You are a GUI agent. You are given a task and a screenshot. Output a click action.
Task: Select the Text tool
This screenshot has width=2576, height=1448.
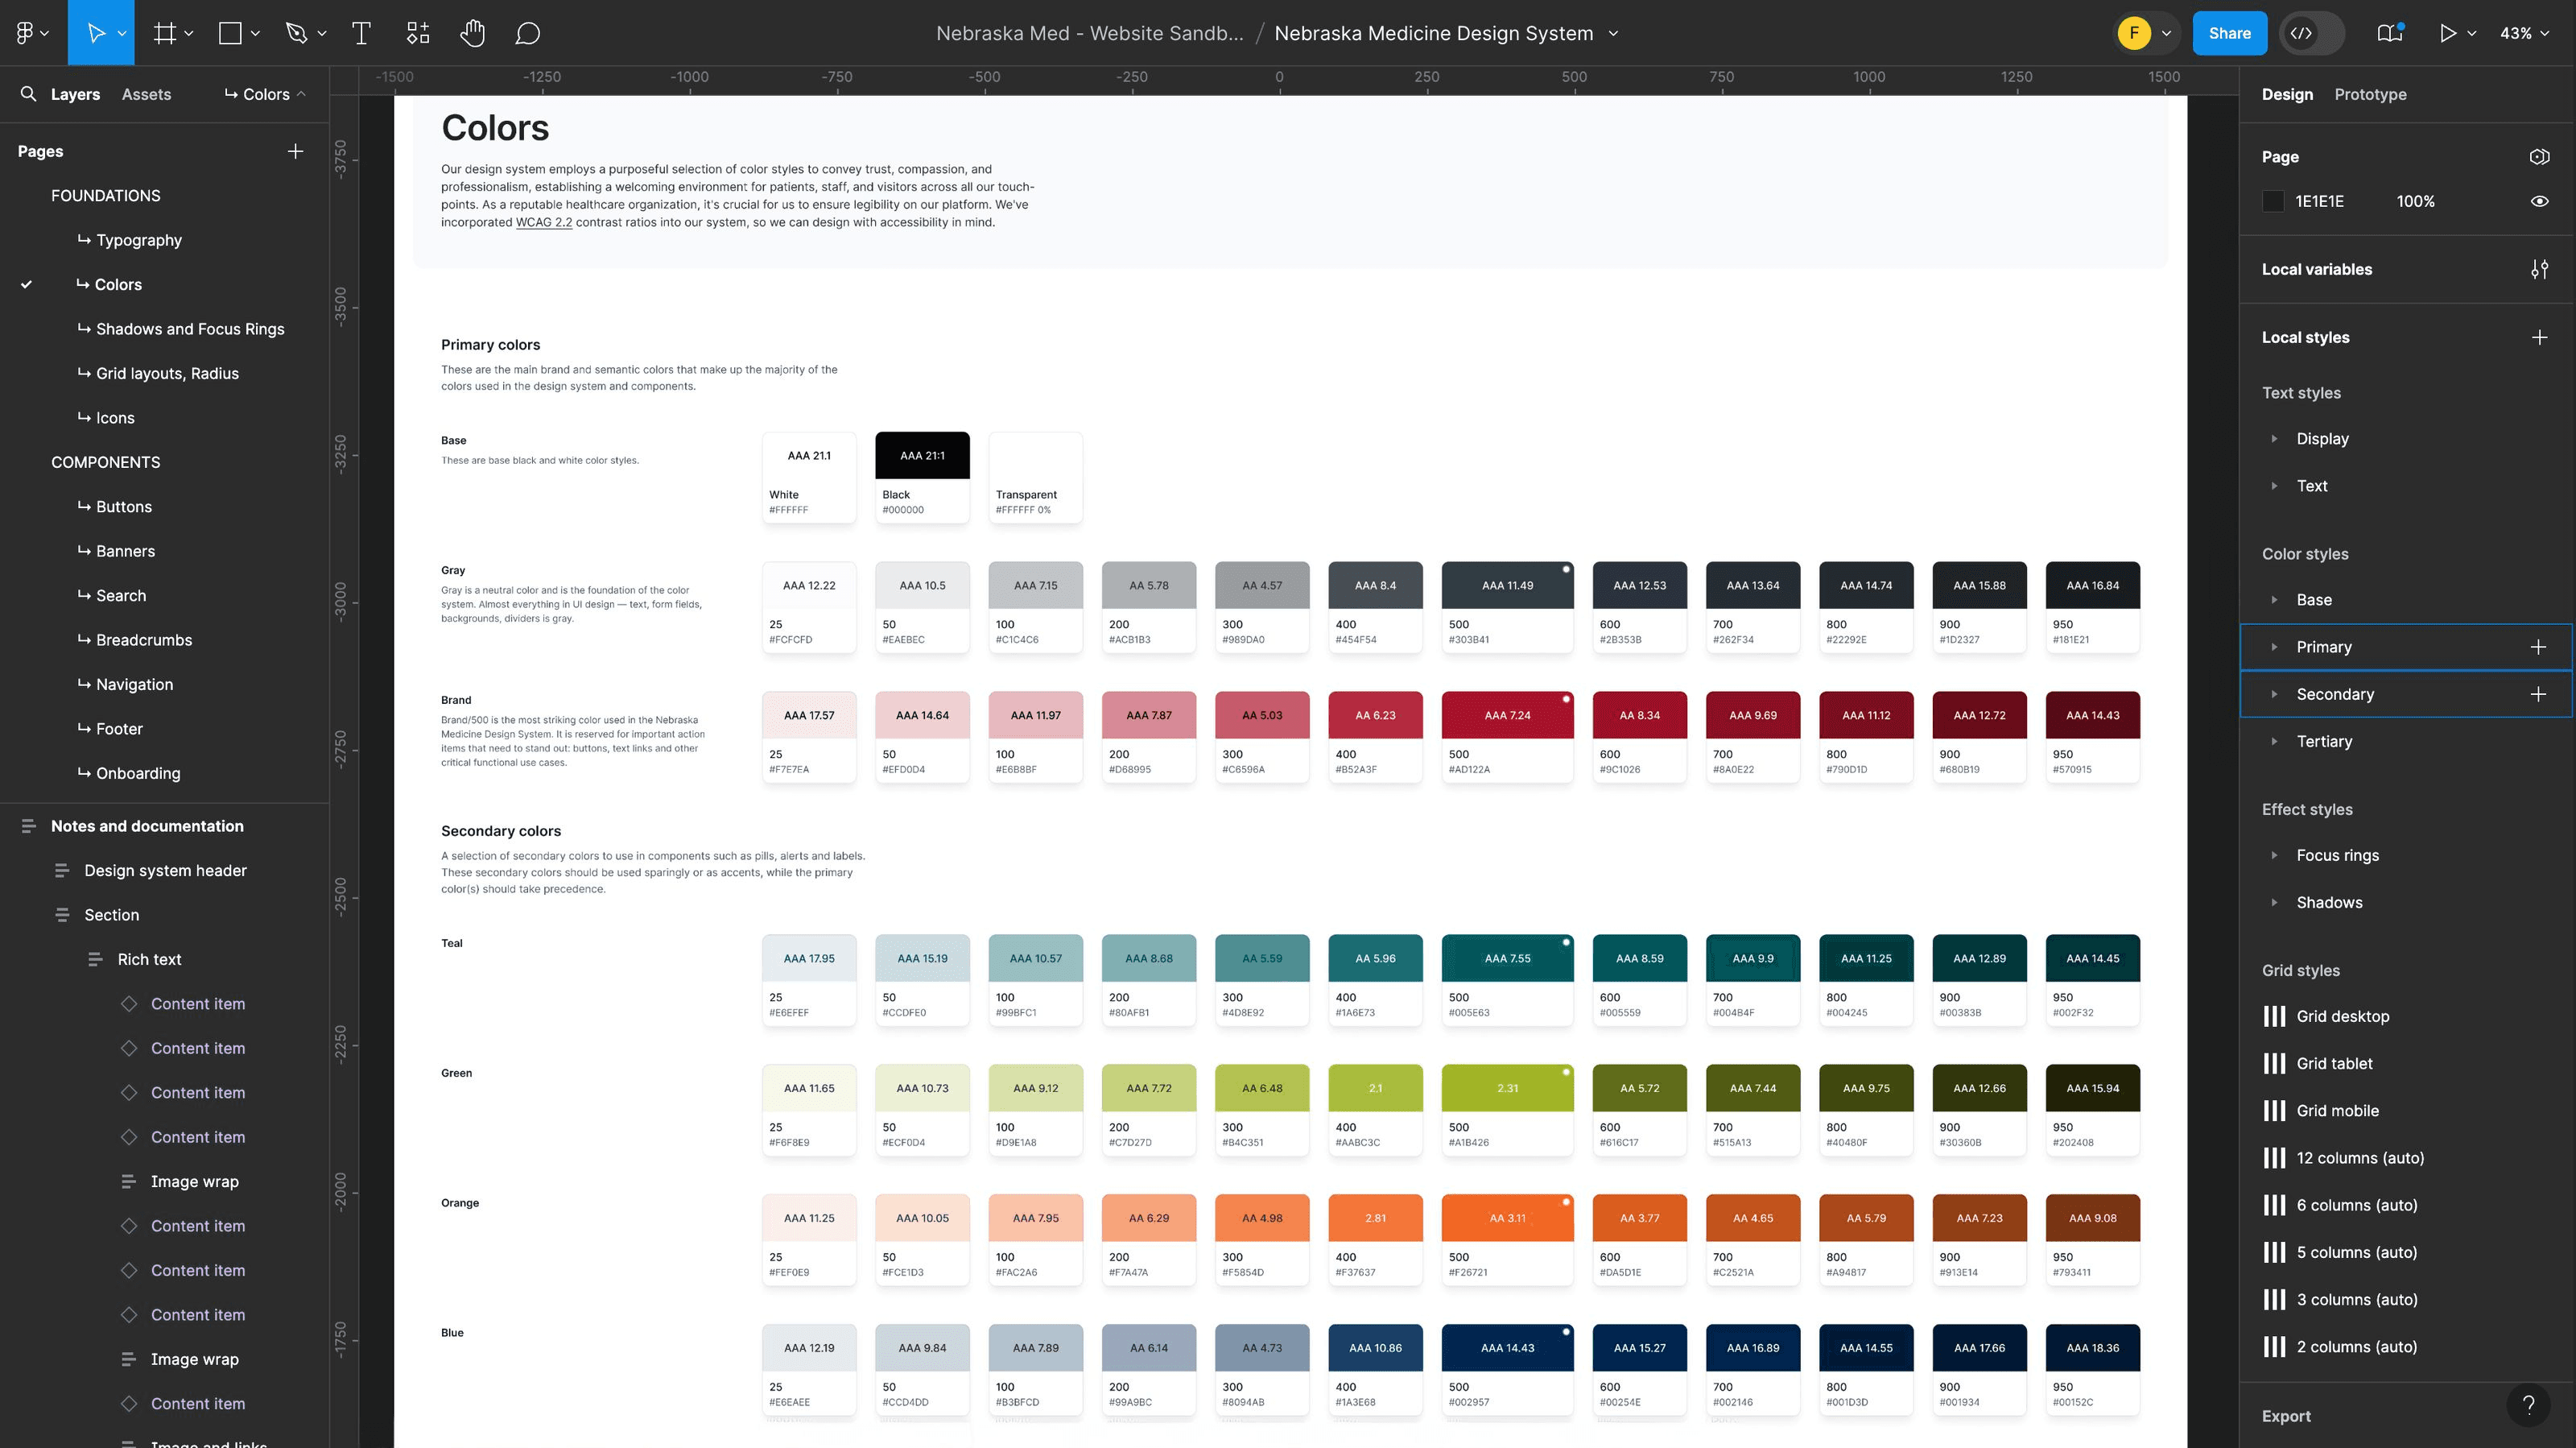[x=362, y=33]
